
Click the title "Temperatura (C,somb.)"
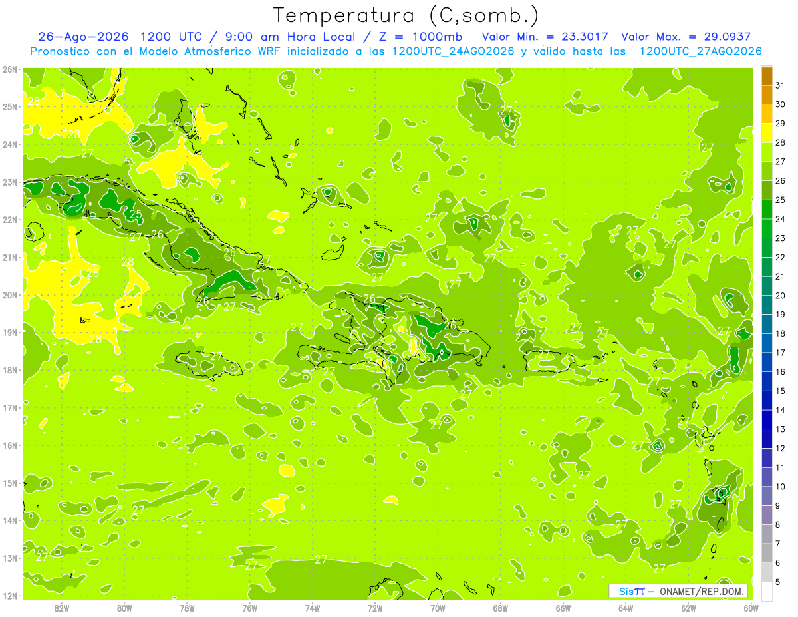click(406, 15)
